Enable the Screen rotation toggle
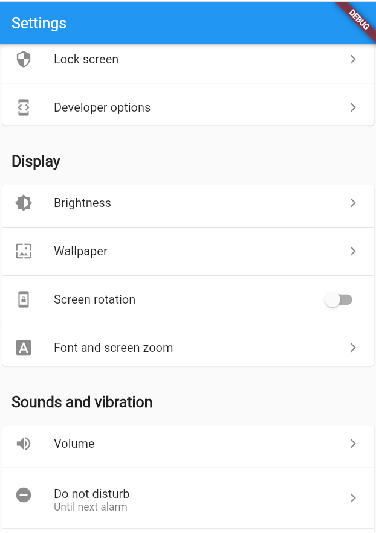 pos(339,299)
